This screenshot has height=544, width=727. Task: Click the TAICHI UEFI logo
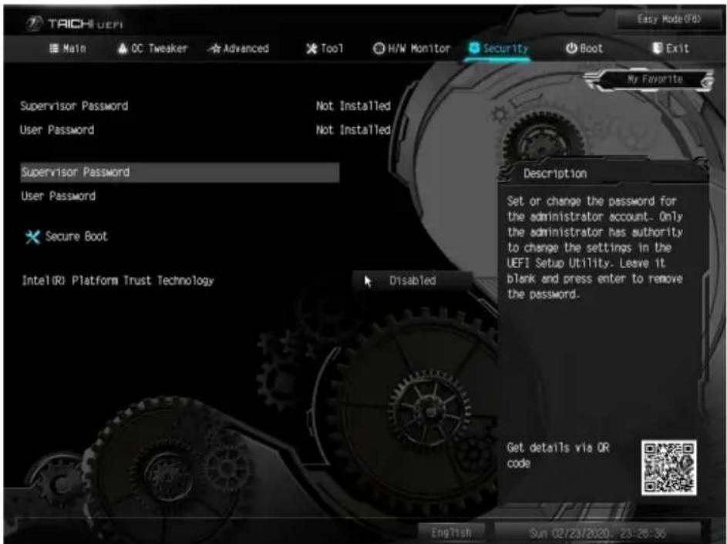click(75, 24)
